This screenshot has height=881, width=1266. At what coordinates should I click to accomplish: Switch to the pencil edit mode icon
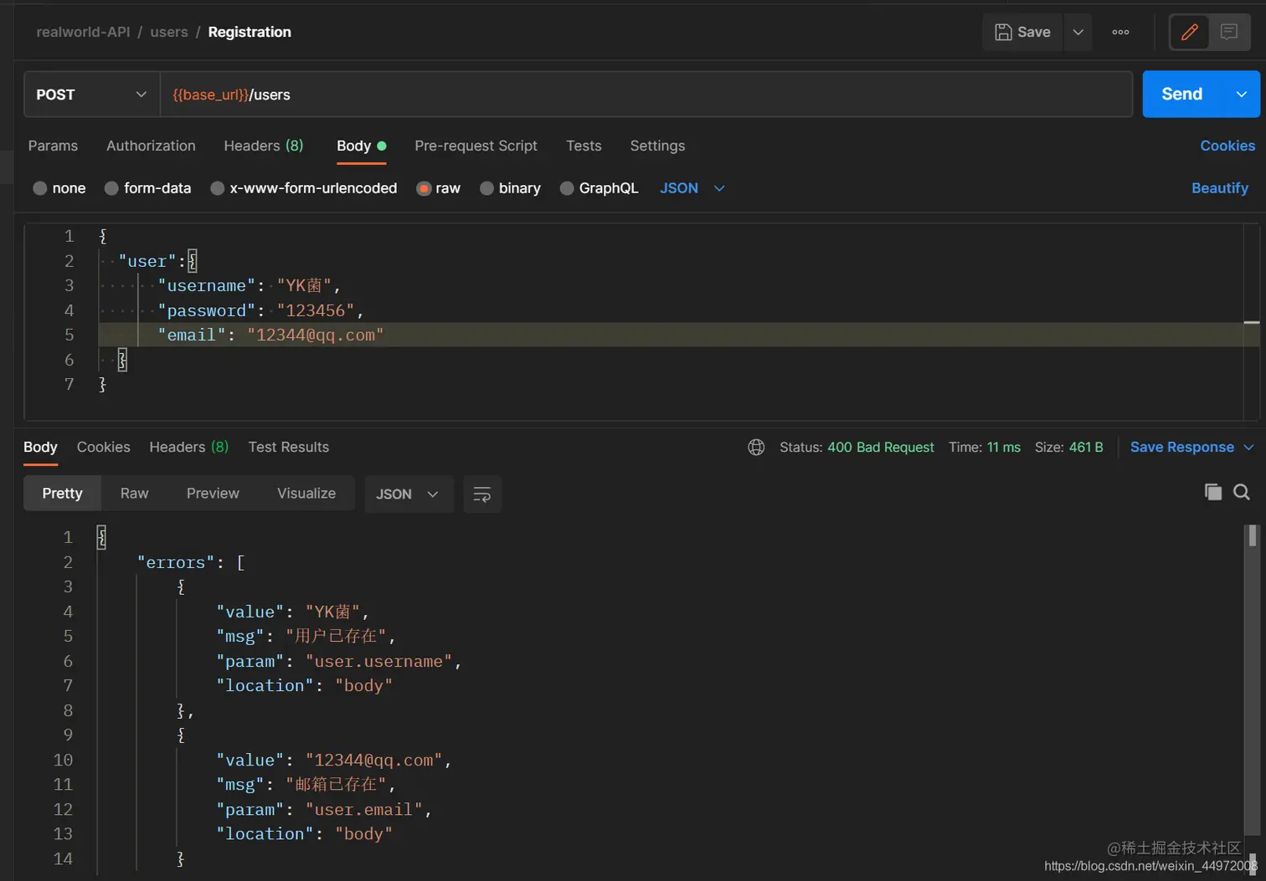click(1189, 32)
